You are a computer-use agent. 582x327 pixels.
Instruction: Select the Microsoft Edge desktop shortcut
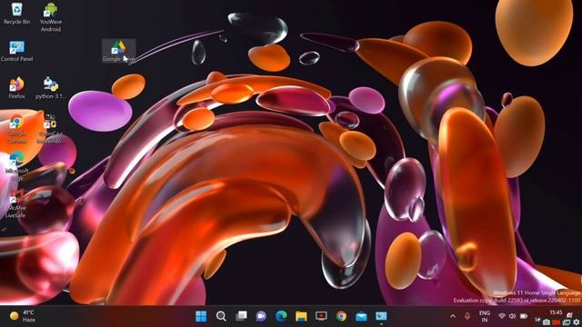16,165
